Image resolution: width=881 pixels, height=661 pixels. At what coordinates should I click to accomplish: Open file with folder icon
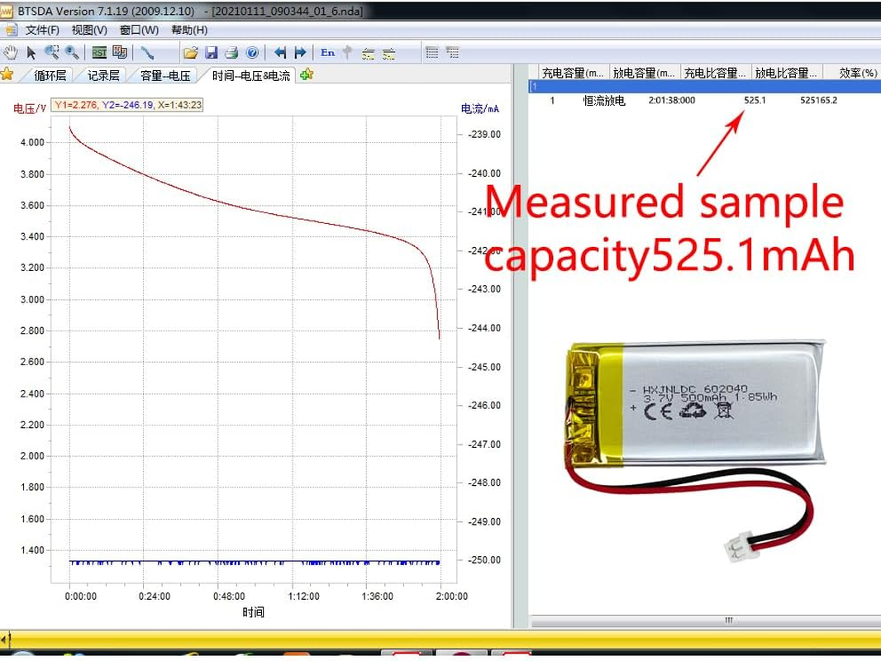point(190,52)
